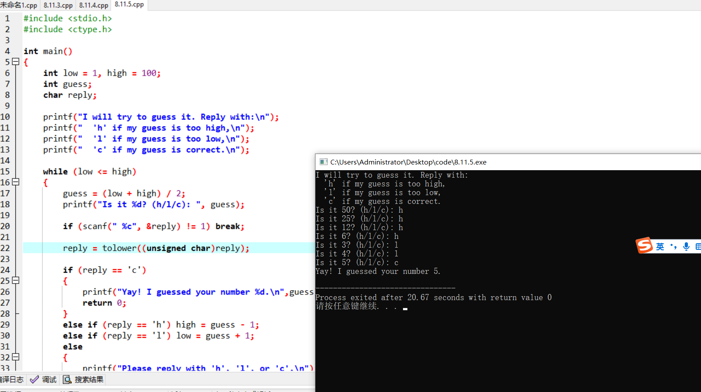Click the debug tab checkmark icon
The width and height of the screenshot is (701, 392).
pos(34,379)
